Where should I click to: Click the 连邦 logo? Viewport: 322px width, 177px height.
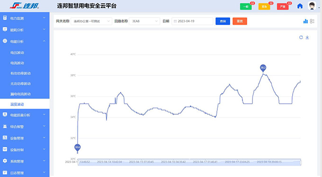tap(25, 6)
